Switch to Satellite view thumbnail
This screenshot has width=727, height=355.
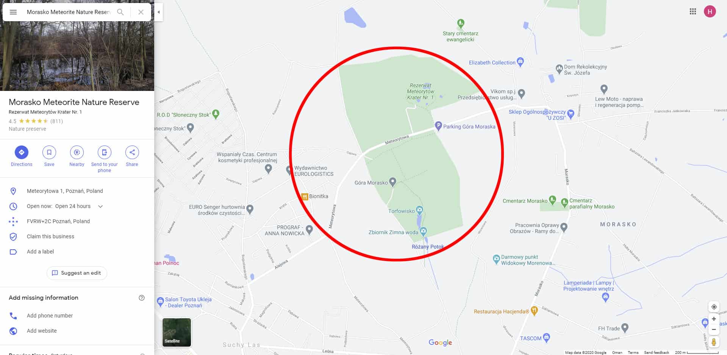[x=177, y=332]
